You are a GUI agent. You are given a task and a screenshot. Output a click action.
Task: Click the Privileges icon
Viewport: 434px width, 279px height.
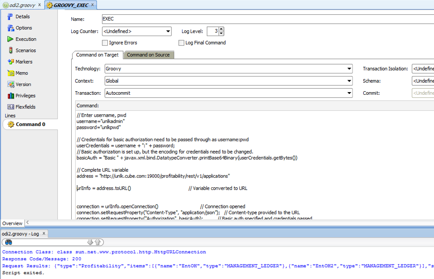point(10,96)
